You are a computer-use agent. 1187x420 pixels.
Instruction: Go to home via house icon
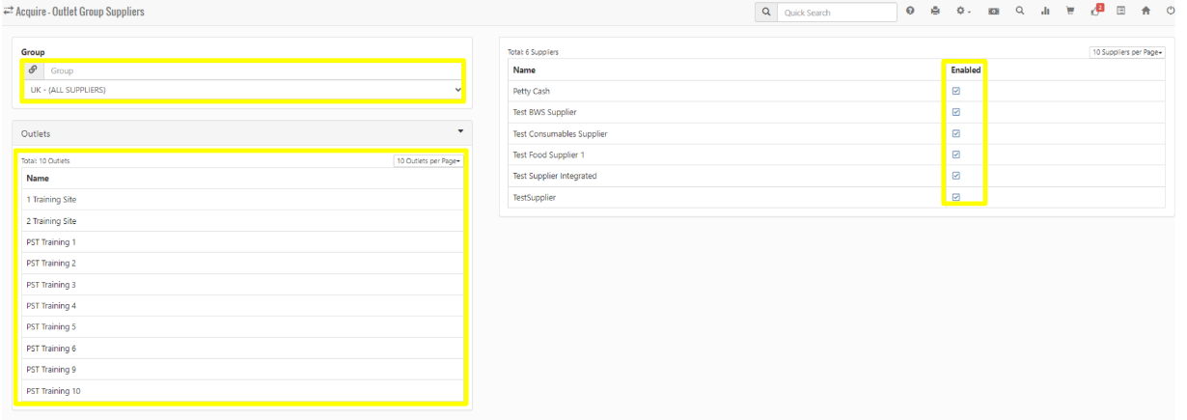click(x=1146, y=12)
